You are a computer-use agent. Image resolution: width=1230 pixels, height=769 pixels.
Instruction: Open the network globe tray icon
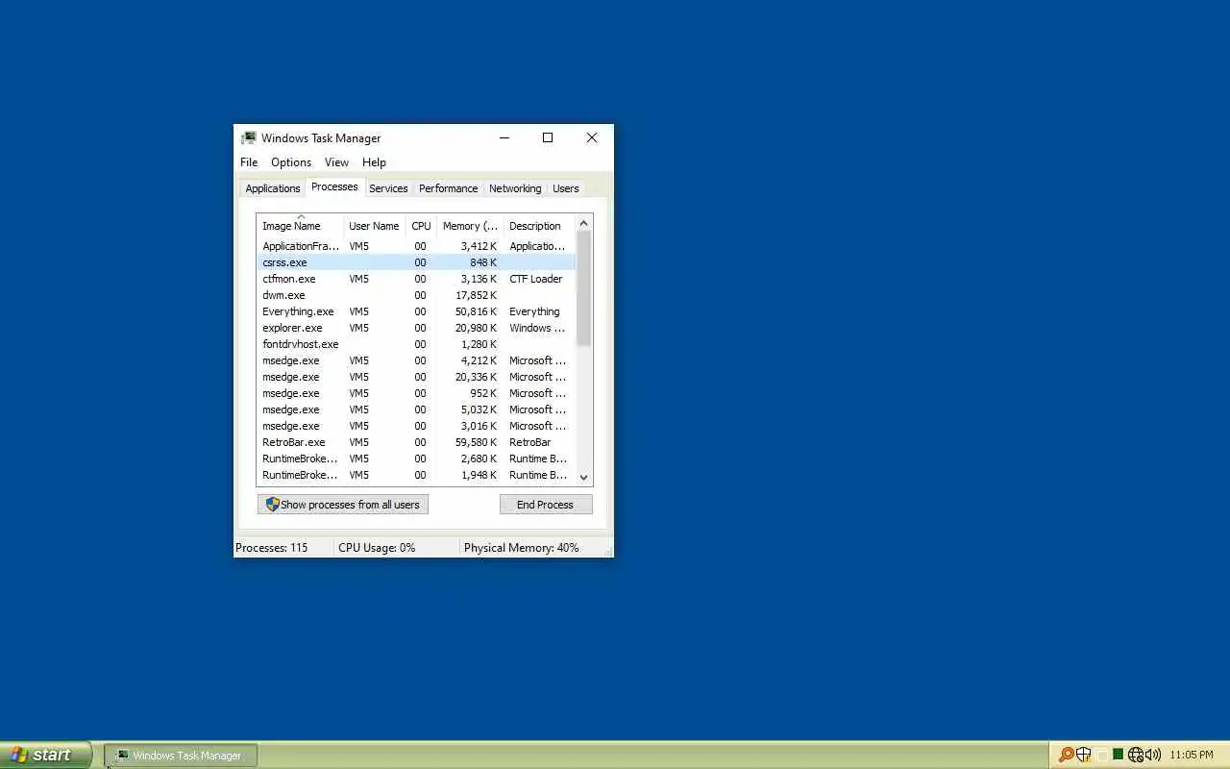(x=1136, y=755)
